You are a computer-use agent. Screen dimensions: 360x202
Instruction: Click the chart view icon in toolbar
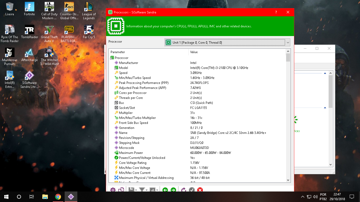pos(152,190)
